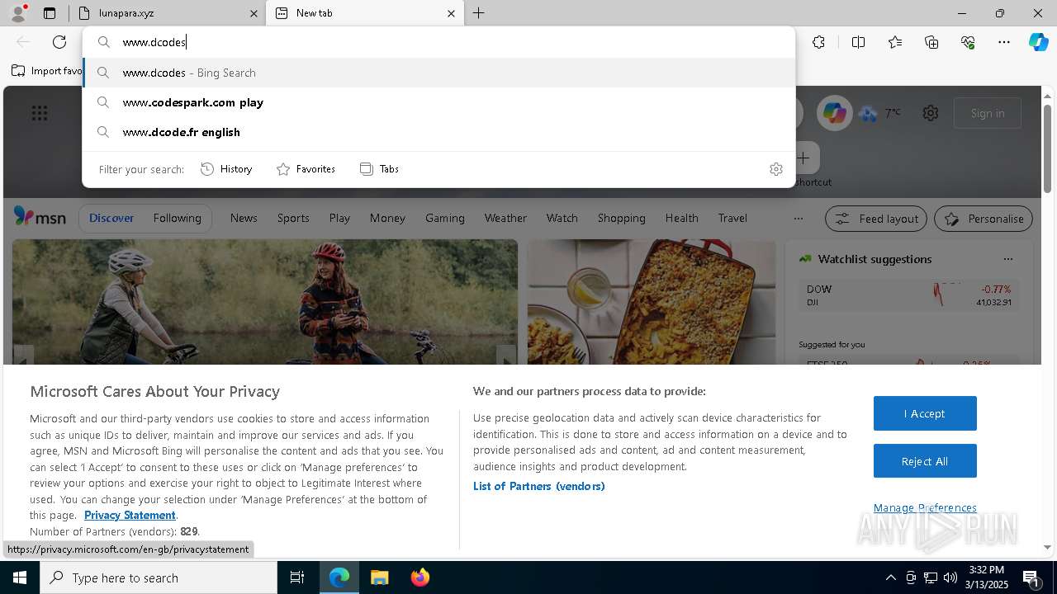Open the apps grid launcher icon
Image resolution: width=1057 pixels, height=594 pixels.
(x=40, y=113)
